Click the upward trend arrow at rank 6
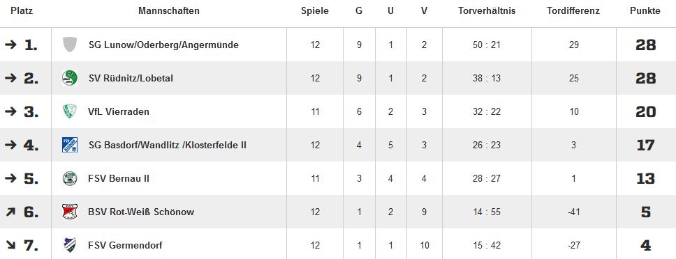The height and width of the screenshot is (259, 676). tap(10, 212)
